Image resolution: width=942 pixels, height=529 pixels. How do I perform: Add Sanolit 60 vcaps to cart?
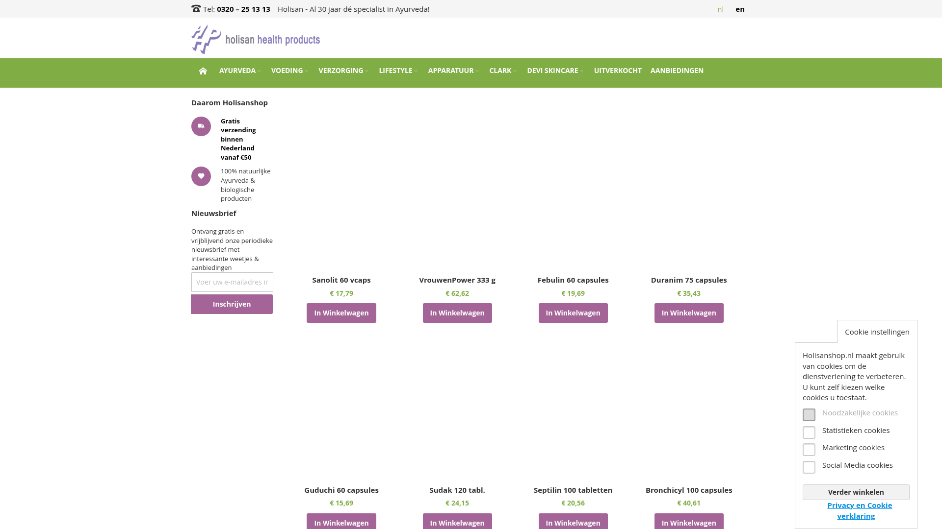coord(341,313)
